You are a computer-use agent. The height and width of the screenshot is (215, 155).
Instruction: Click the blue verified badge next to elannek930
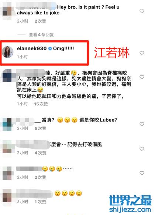pos(50,48)
